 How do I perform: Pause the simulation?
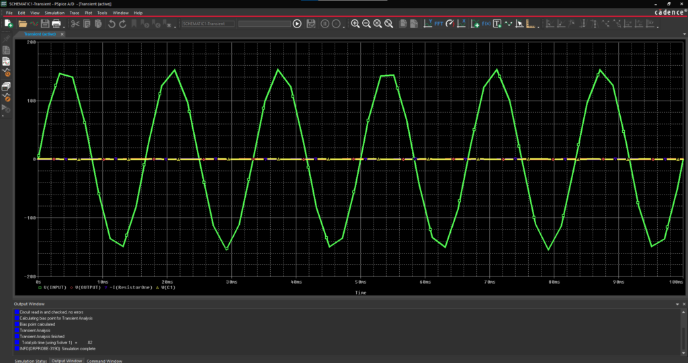point(325,23)
